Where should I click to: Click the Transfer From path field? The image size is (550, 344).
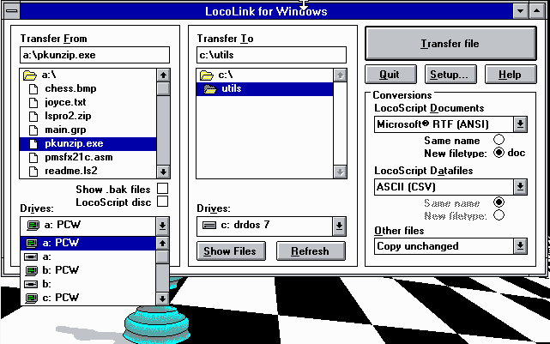click(94, 55)
